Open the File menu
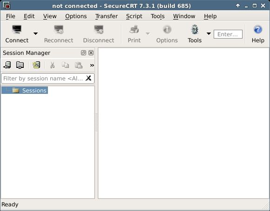 11,16
